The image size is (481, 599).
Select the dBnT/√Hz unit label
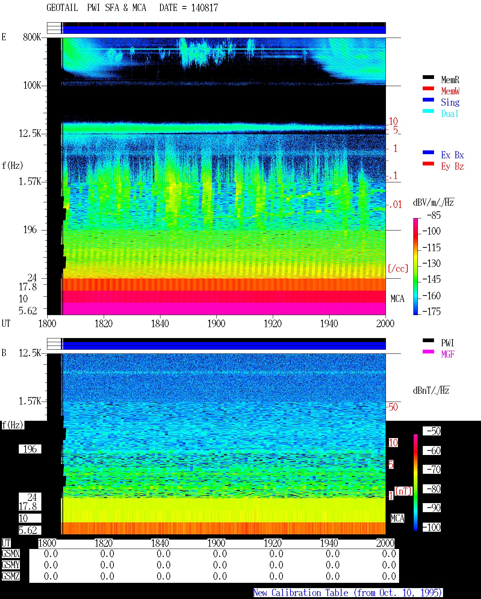point(431,390)
